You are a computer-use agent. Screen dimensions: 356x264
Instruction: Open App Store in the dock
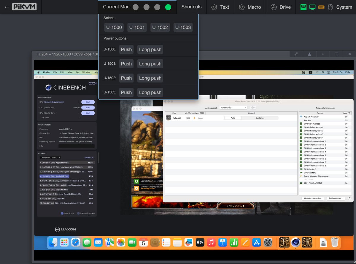[x=256, y=242]
